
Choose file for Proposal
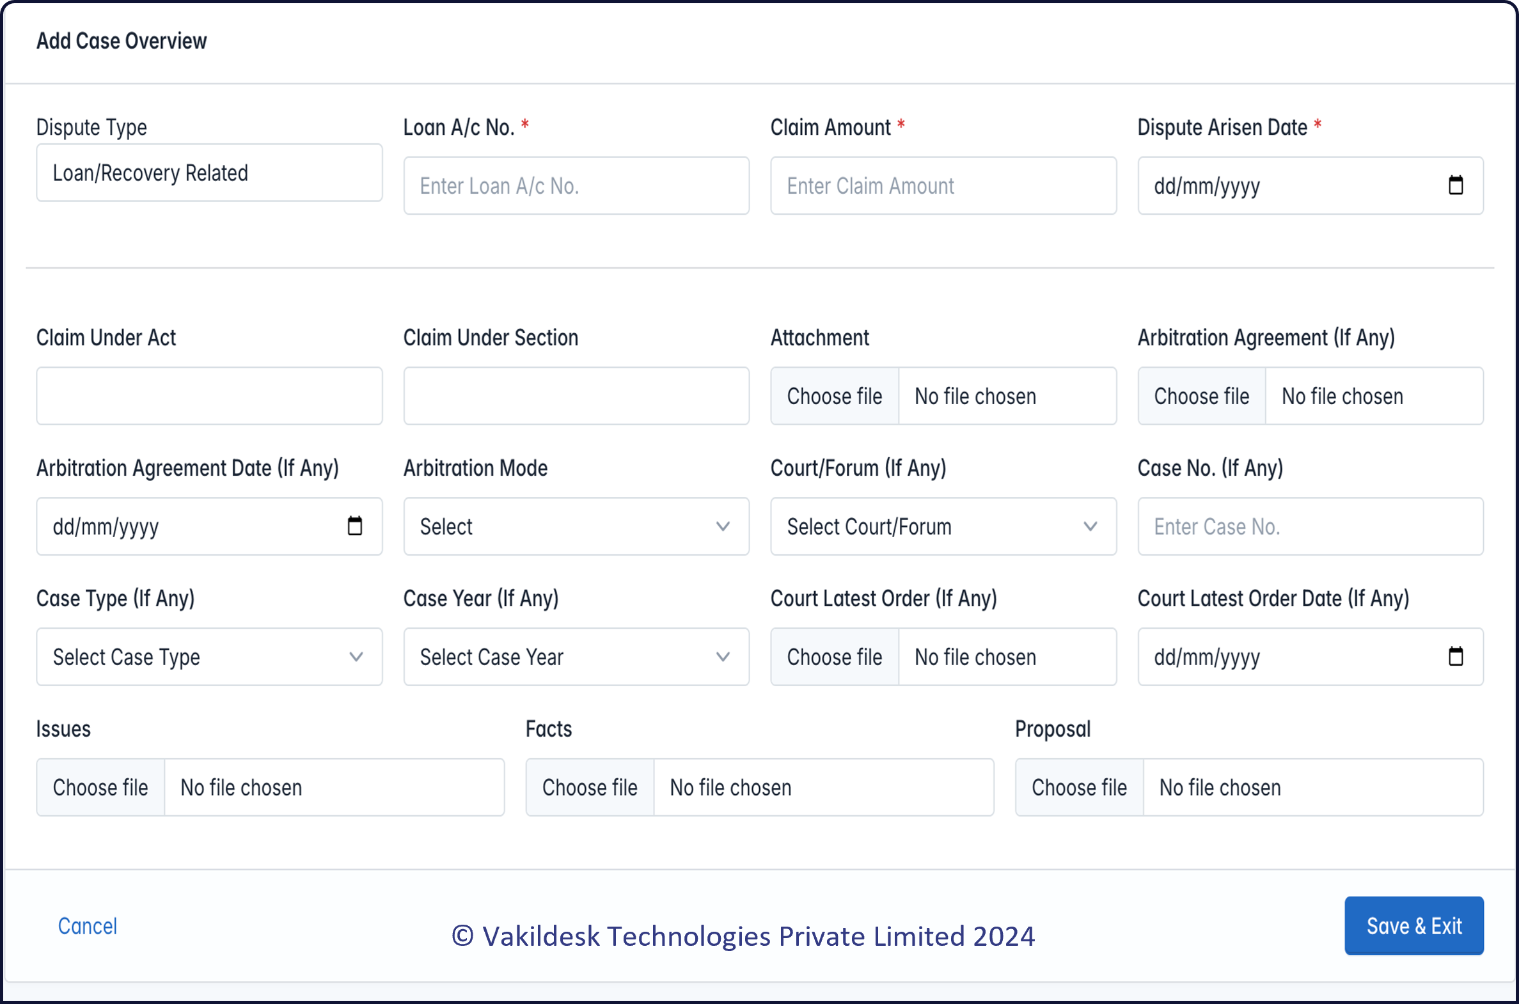point(1079,788)
